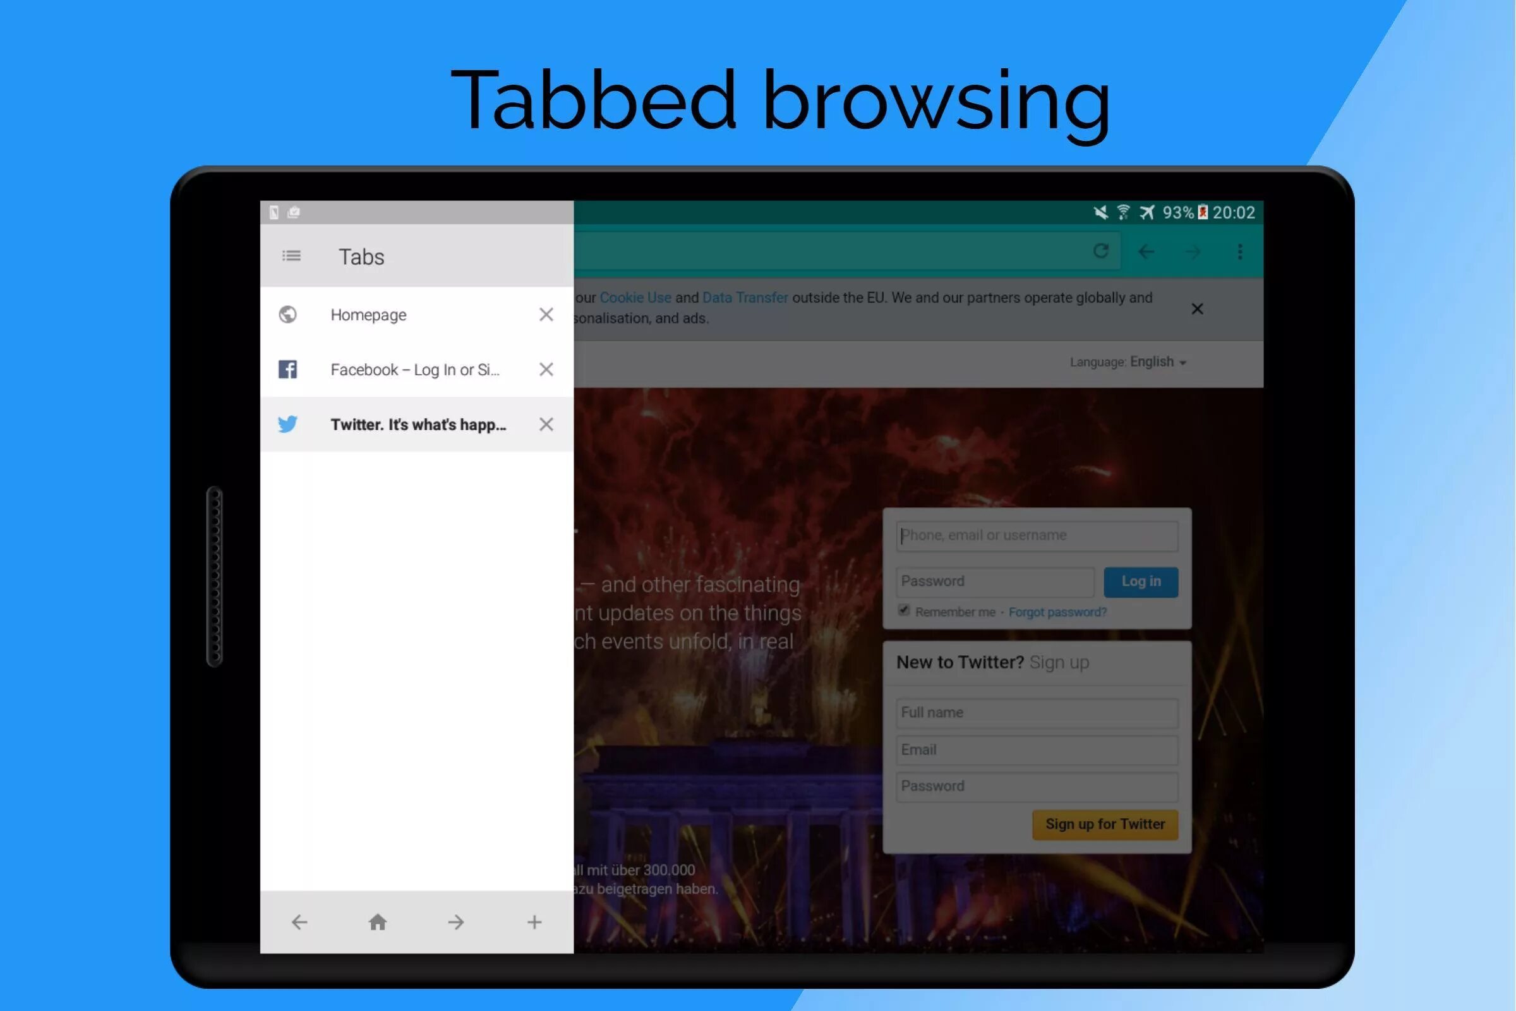The image size is (1516, 1011).
Task: Click the Sign up for Twitter button
Action: pos(1105,824)
